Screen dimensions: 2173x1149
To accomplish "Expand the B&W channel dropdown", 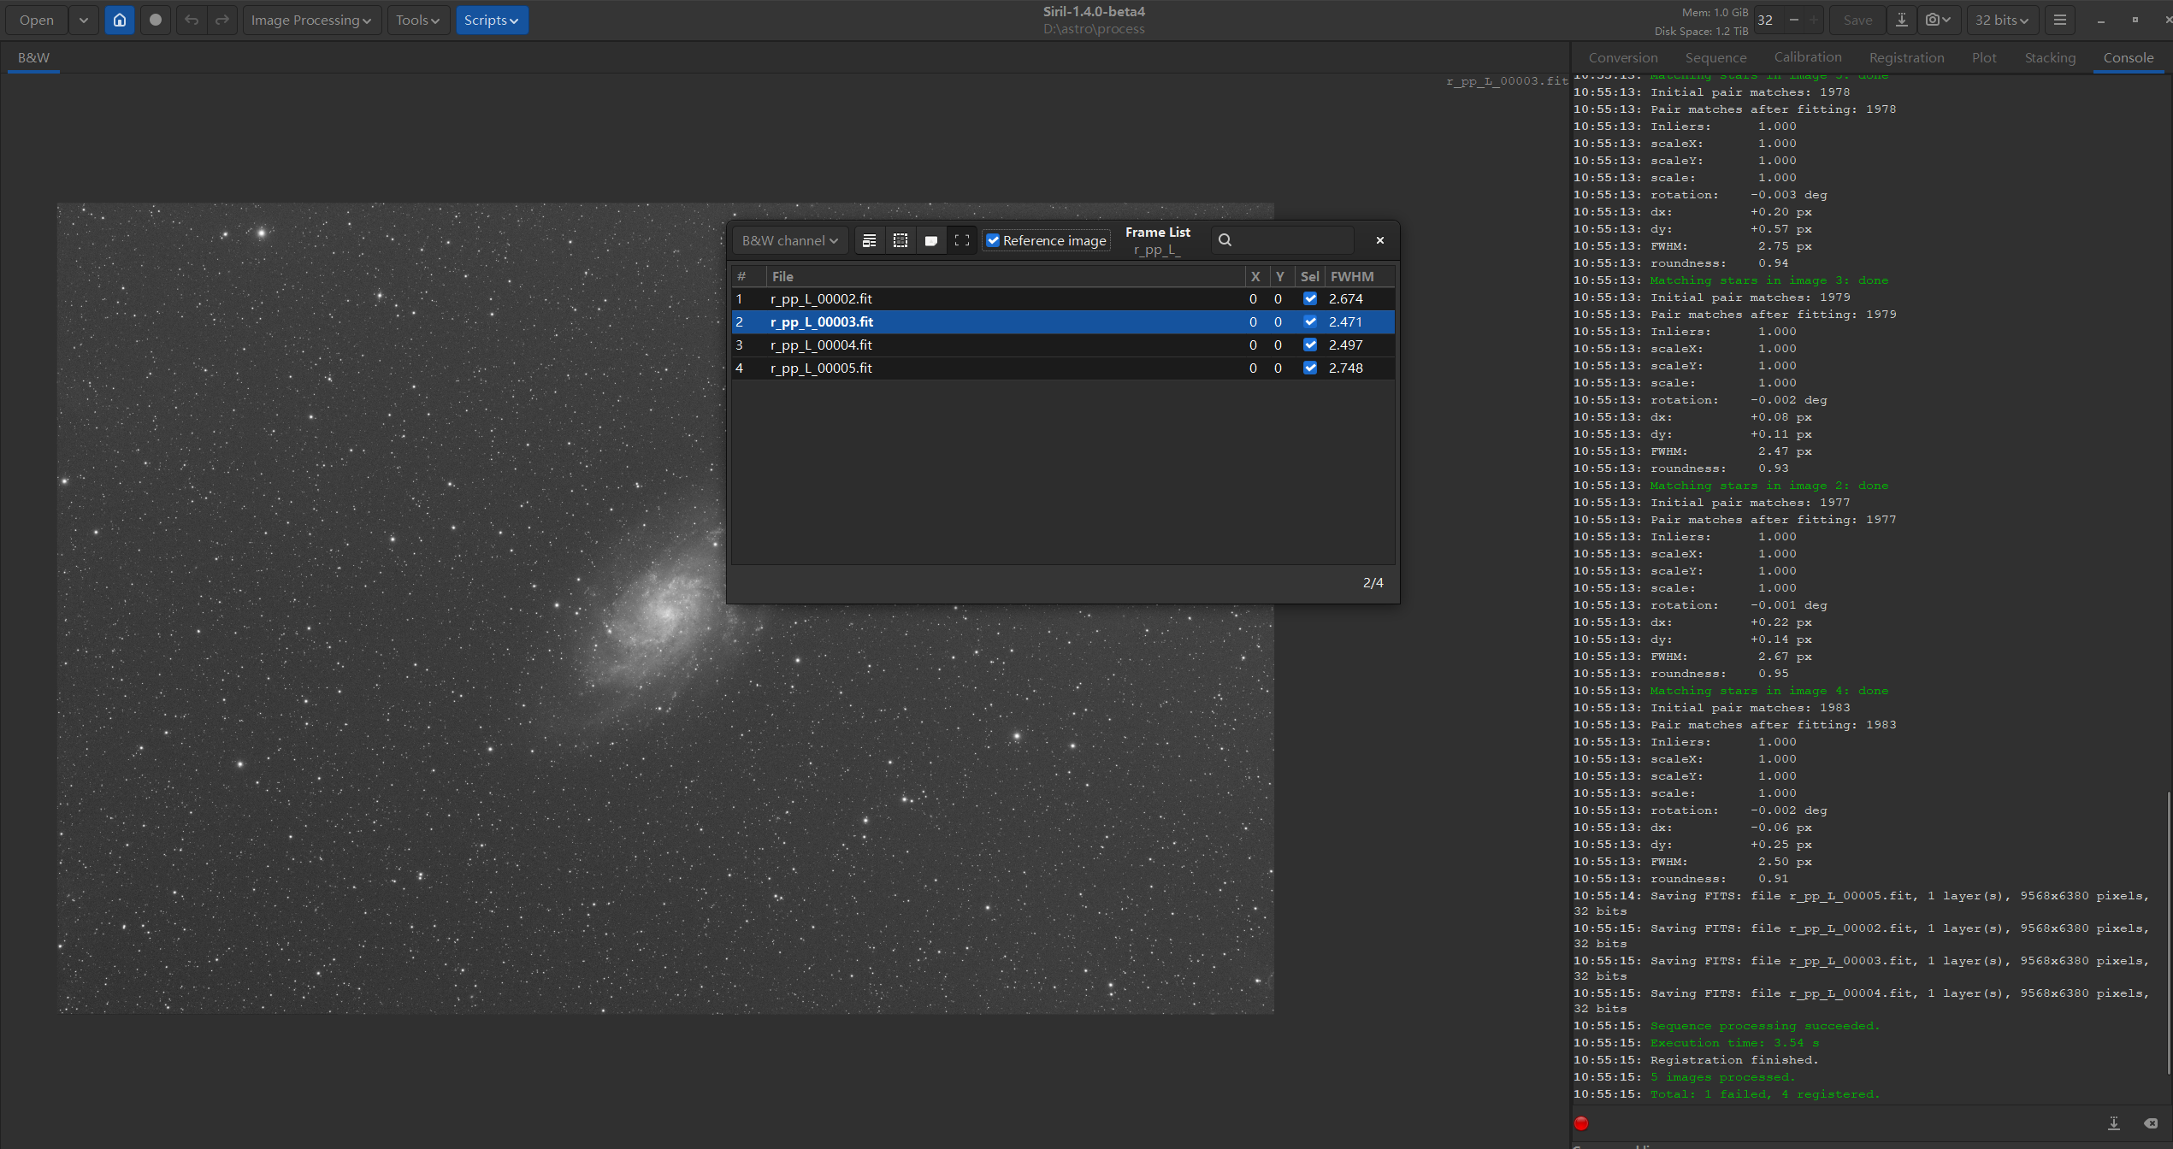I will [789, 241].
